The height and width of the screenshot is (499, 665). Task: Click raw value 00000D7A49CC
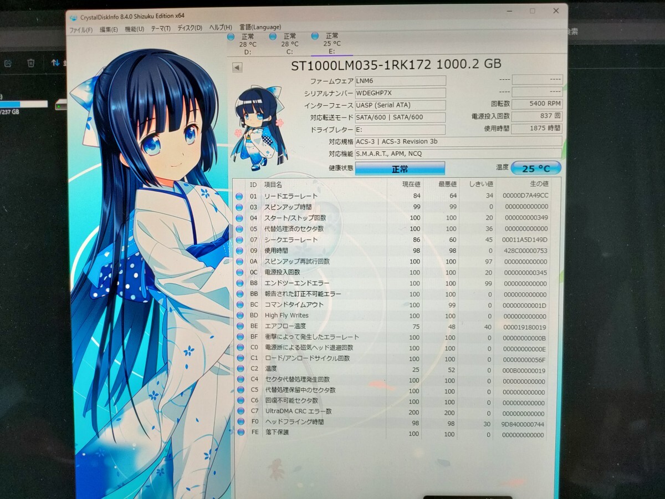525,196
